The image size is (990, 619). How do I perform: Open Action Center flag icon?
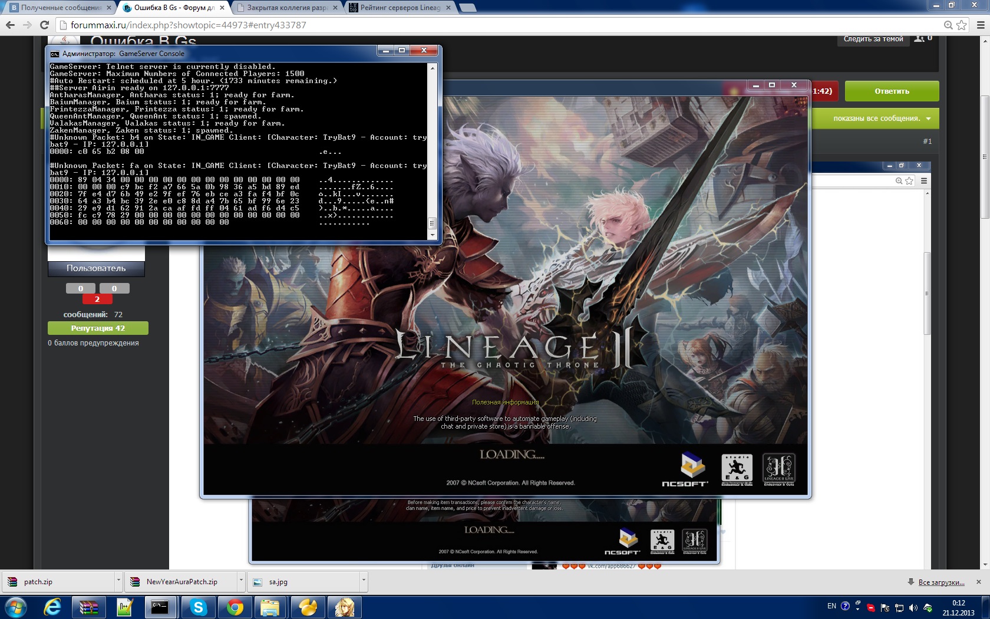[885, 608]
